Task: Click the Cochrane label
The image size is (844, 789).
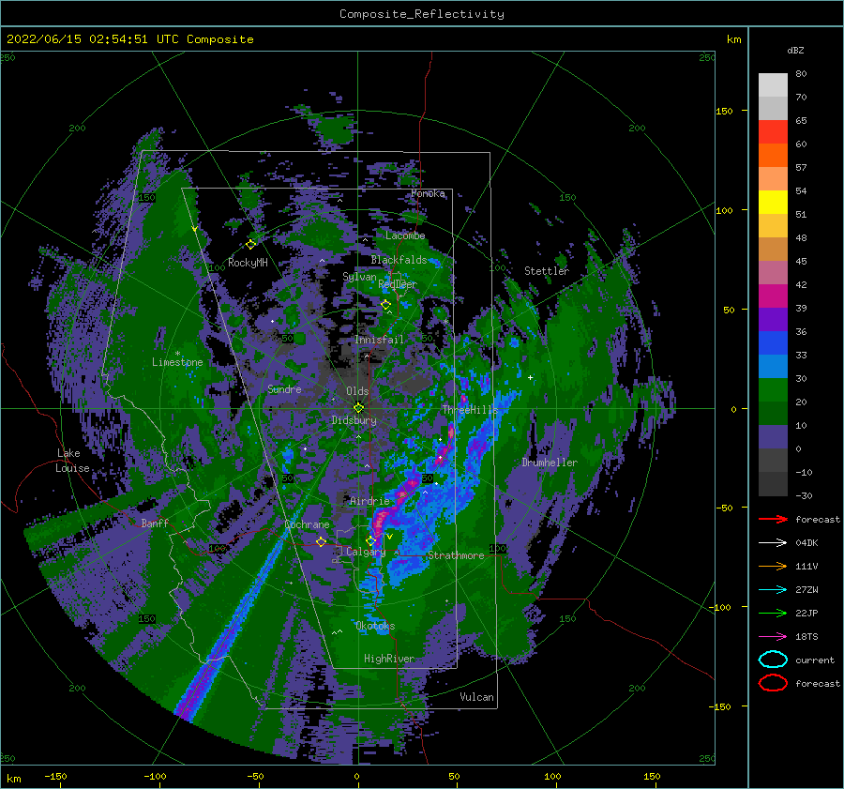Action: click(x=307, y=524)
